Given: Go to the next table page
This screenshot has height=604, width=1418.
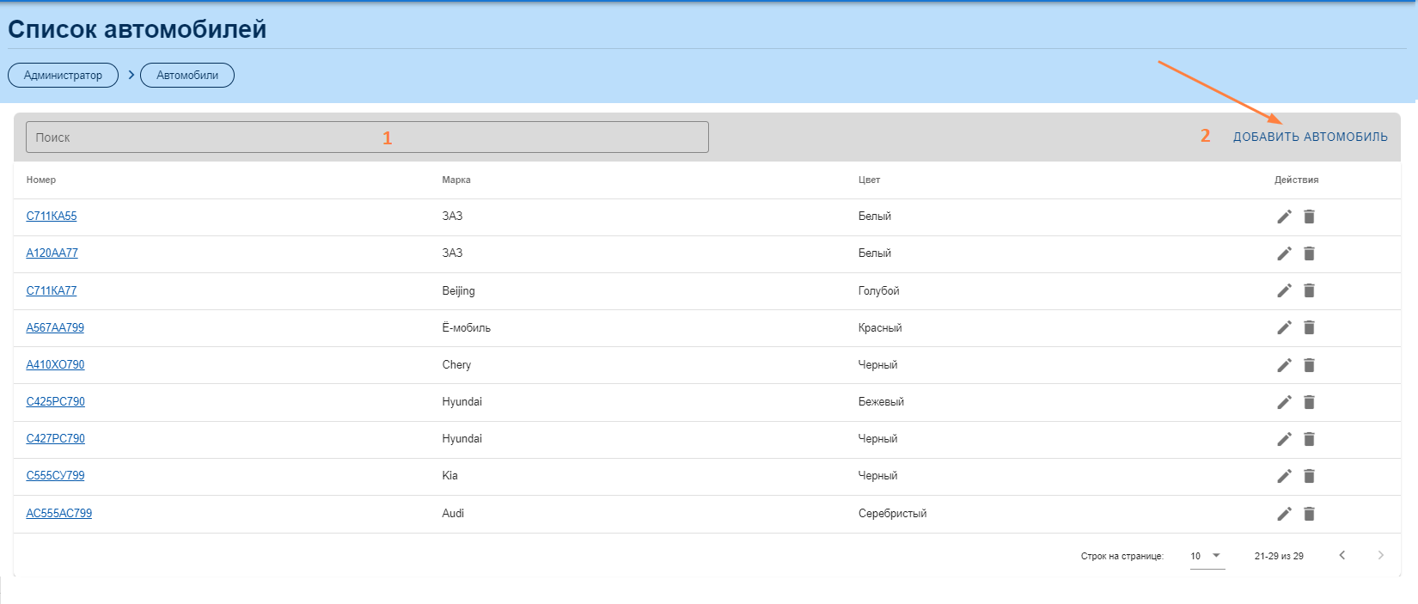Looking at the screenshot, I should 1380,556.
